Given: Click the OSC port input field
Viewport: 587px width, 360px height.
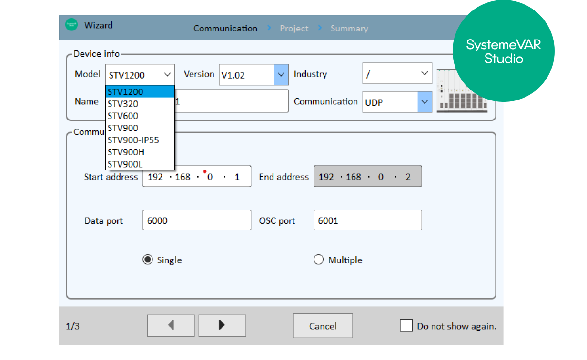Looking at the screenshot, I should [x=367, y=220].
